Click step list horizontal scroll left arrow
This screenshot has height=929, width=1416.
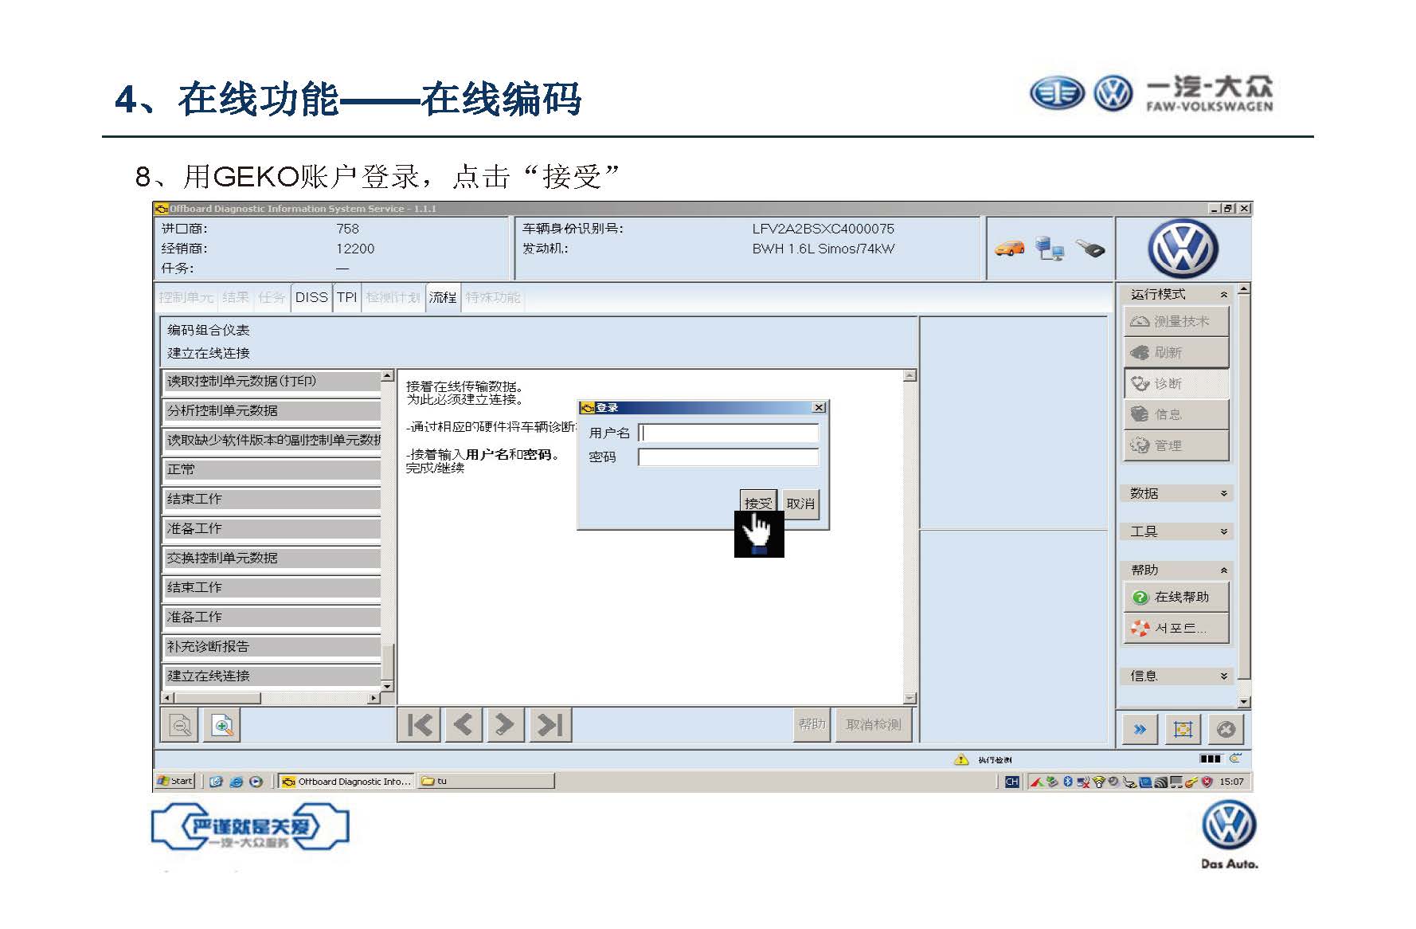tap(167, 699)
